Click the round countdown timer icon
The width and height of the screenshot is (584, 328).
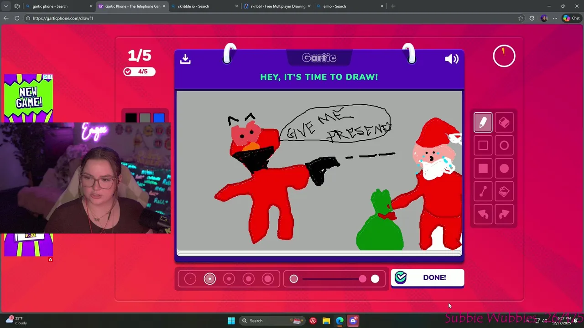pyautogui.click(x=504, y=56)
